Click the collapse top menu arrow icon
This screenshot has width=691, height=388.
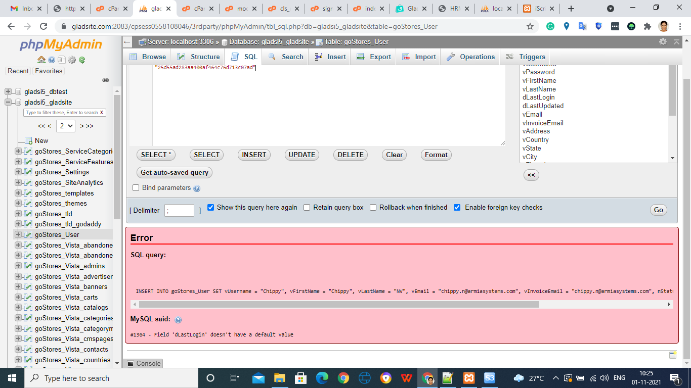[x=676, y=42]
